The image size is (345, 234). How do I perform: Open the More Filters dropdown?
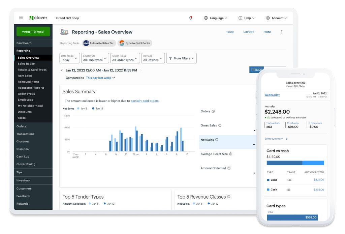pos(182,58)
